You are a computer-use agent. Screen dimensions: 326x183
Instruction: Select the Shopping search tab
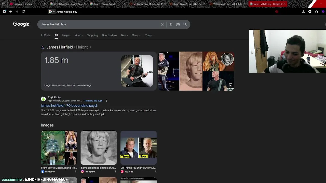[x=92, y=35]
